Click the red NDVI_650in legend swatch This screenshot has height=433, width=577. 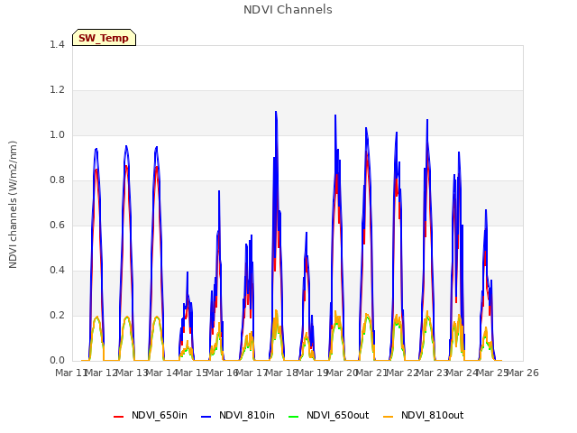pyautogui.click(x=118, y=416)
